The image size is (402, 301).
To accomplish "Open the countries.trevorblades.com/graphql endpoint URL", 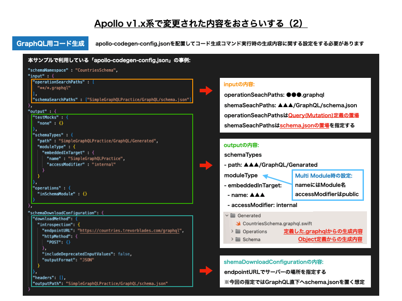I will (130, 231).
